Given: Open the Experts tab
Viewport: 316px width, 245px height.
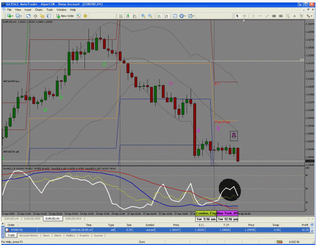Looking at the screenshot, I should pyautogui.click(x=84, y=235).
